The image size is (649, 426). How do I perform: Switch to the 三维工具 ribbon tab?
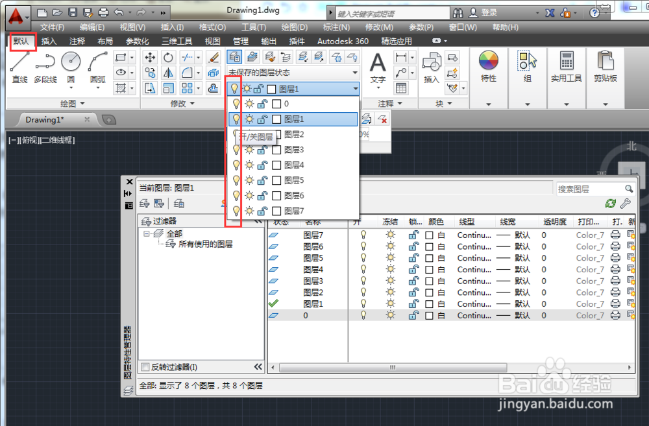click(x=178, y=41)
